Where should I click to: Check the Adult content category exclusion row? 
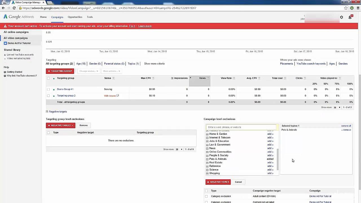[x=206, y=196]
